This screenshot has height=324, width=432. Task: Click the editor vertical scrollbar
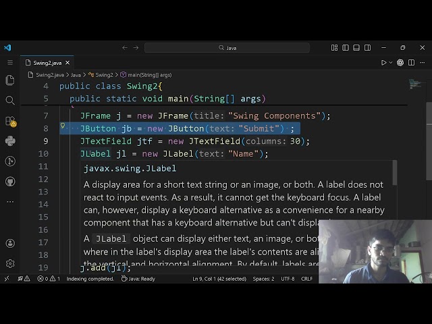tap(429, 140)
